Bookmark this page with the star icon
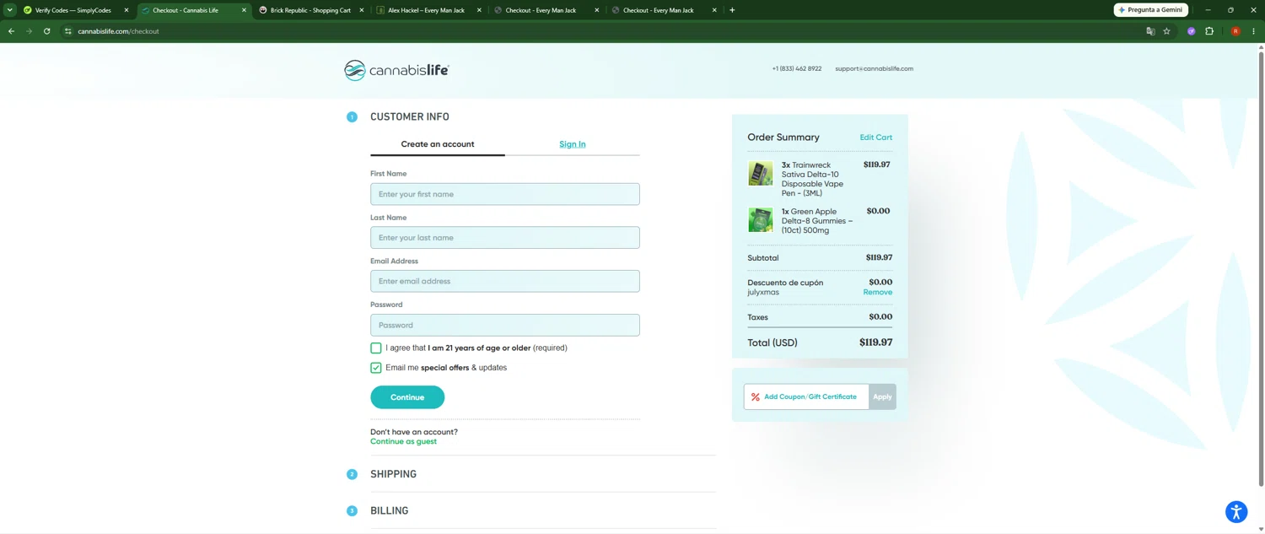The height and width of the screenshot is (534, 1265). (1166, 31)
